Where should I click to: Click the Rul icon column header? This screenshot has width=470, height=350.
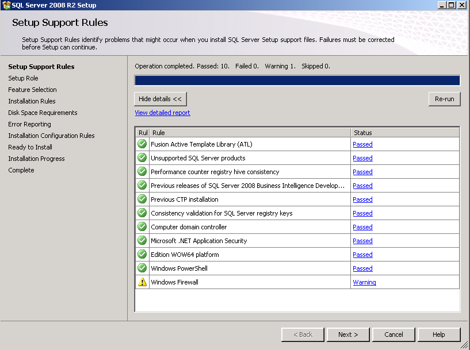click(143, 133)
